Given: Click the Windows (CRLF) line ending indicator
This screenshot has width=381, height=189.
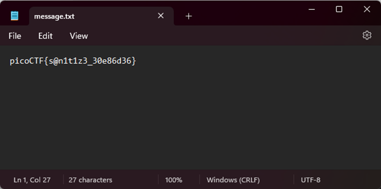Looking at the screenshot, I should 233,180.
